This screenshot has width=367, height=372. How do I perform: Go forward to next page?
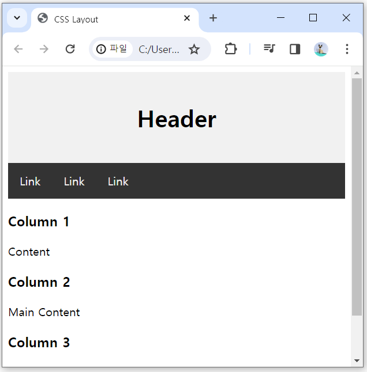coord(44,49)
